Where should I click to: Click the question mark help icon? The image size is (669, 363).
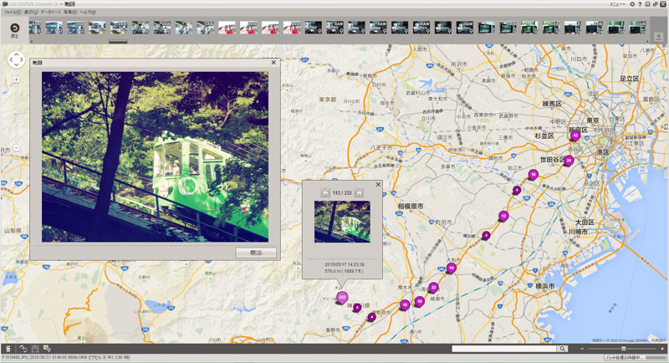click(640, 4)
